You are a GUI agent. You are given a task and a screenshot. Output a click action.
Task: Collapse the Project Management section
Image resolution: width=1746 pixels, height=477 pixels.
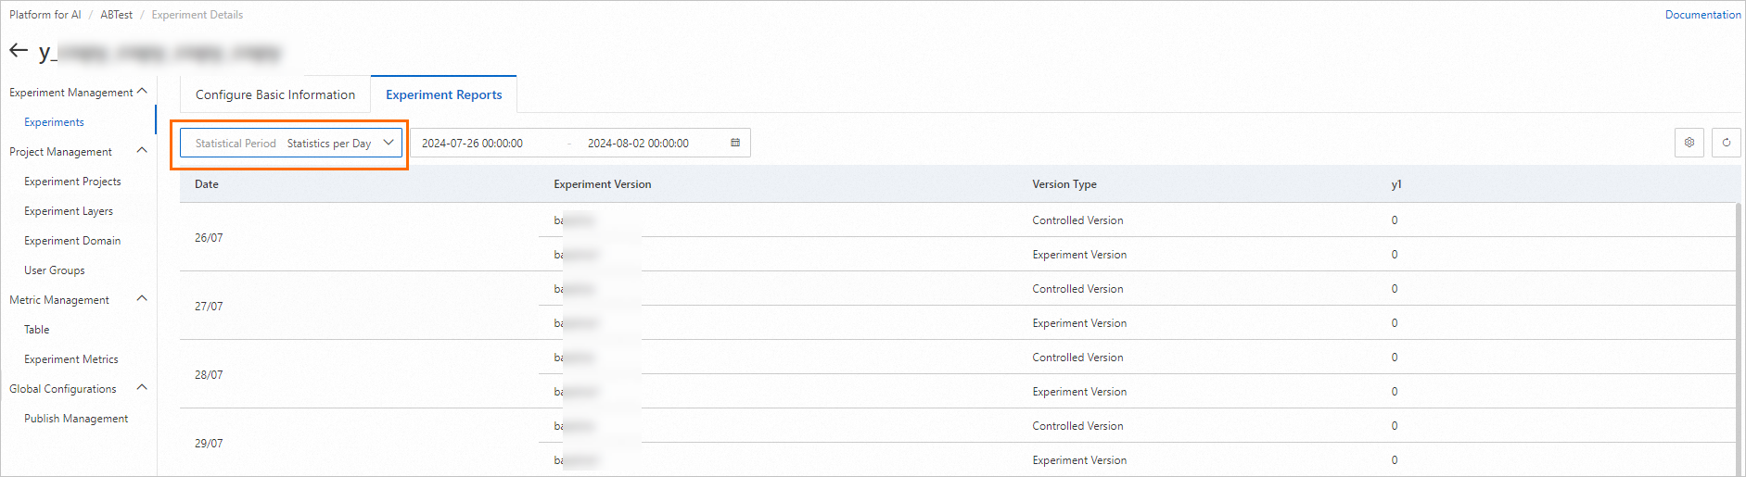[142, 151]
